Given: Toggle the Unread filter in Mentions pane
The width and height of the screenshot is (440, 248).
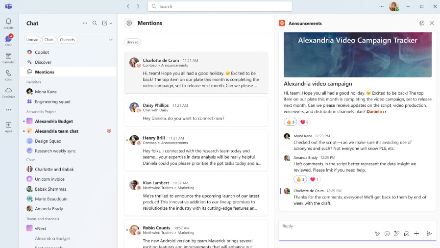Looking at the screenshot, I should 132,42.
